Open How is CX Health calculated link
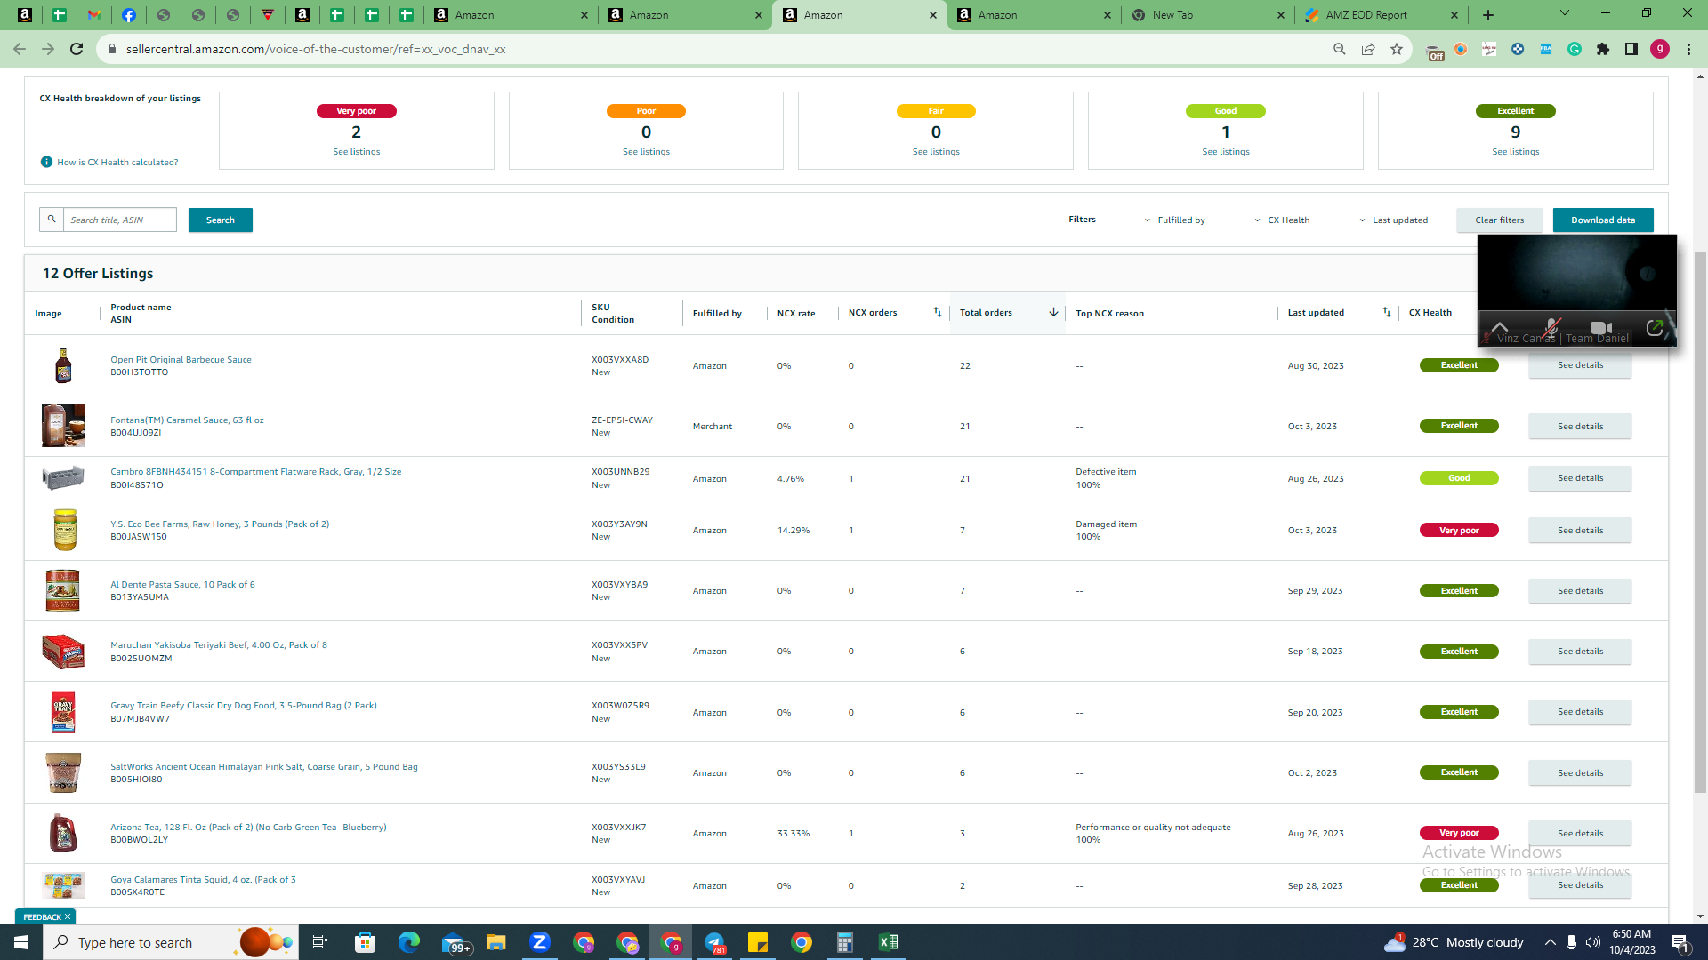 [117, 163]
